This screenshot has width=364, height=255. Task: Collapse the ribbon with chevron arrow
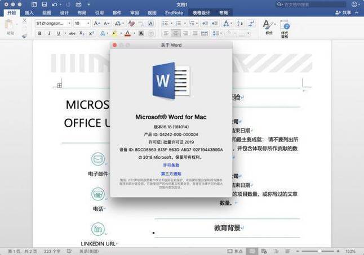pos(357,12)
